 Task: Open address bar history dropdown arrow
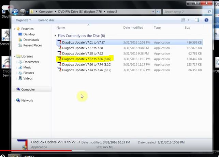click(x=153, y=12)
